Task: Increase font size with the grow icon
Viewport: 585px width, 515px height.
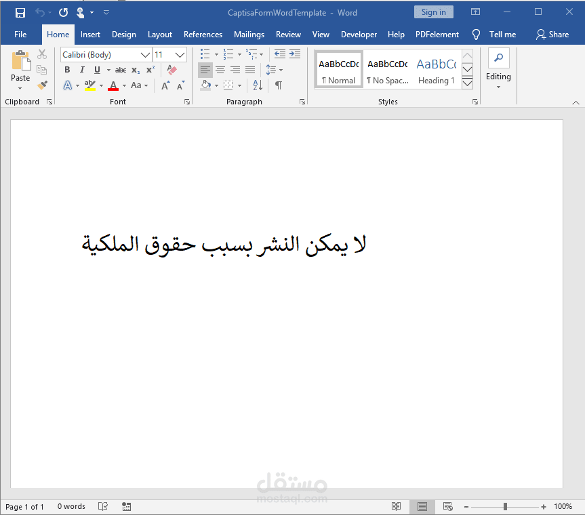Action: 165,85
